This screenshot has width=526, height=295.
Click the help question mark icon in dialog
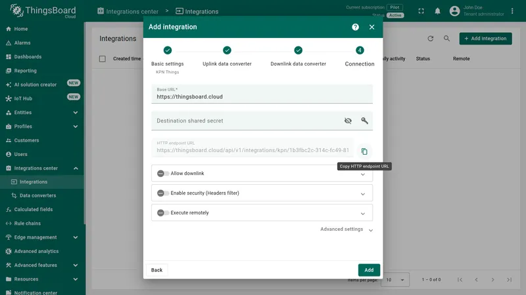tap(355, 27)
